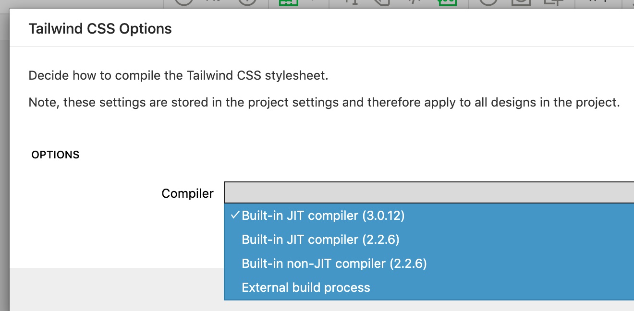Click checkmark beside the 3.0.12 compiler entry
This screenshot has width=634, height=311.
(234, 215)
